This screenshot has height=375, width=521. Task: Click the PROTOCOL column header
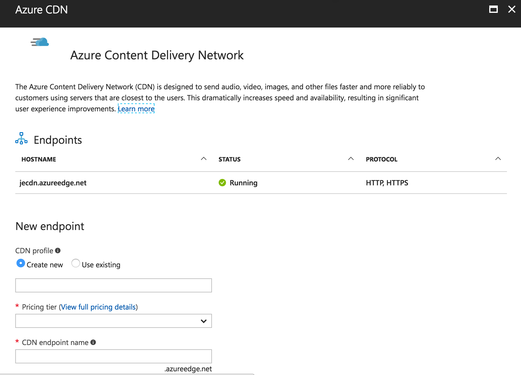[382, 159]
